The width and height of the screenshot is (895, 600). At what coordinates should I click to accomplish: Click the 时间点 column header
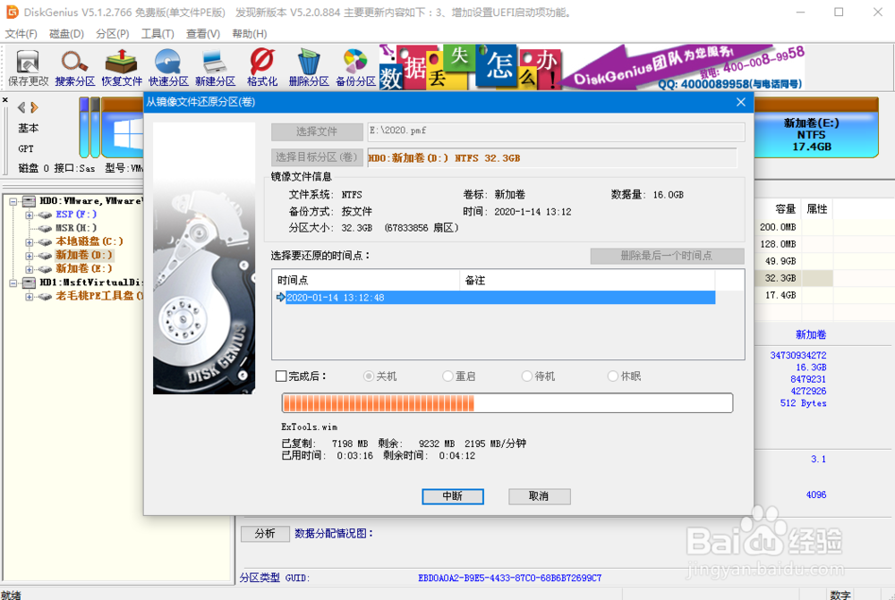coord(366,280)
